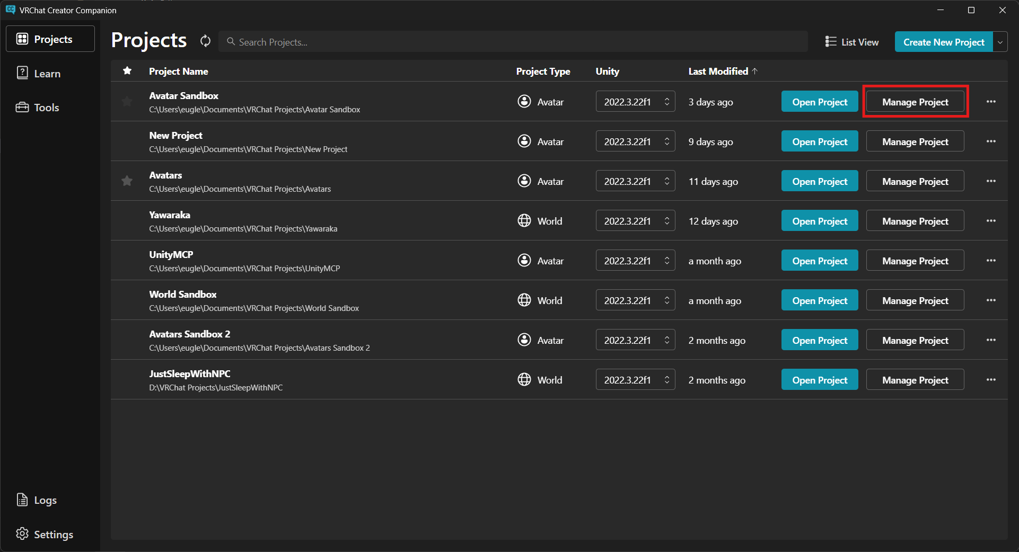Click "3 days ago" for Avatar Sandbox
The height and width of the screenshot is (552, 1019).
click(710, 102)
